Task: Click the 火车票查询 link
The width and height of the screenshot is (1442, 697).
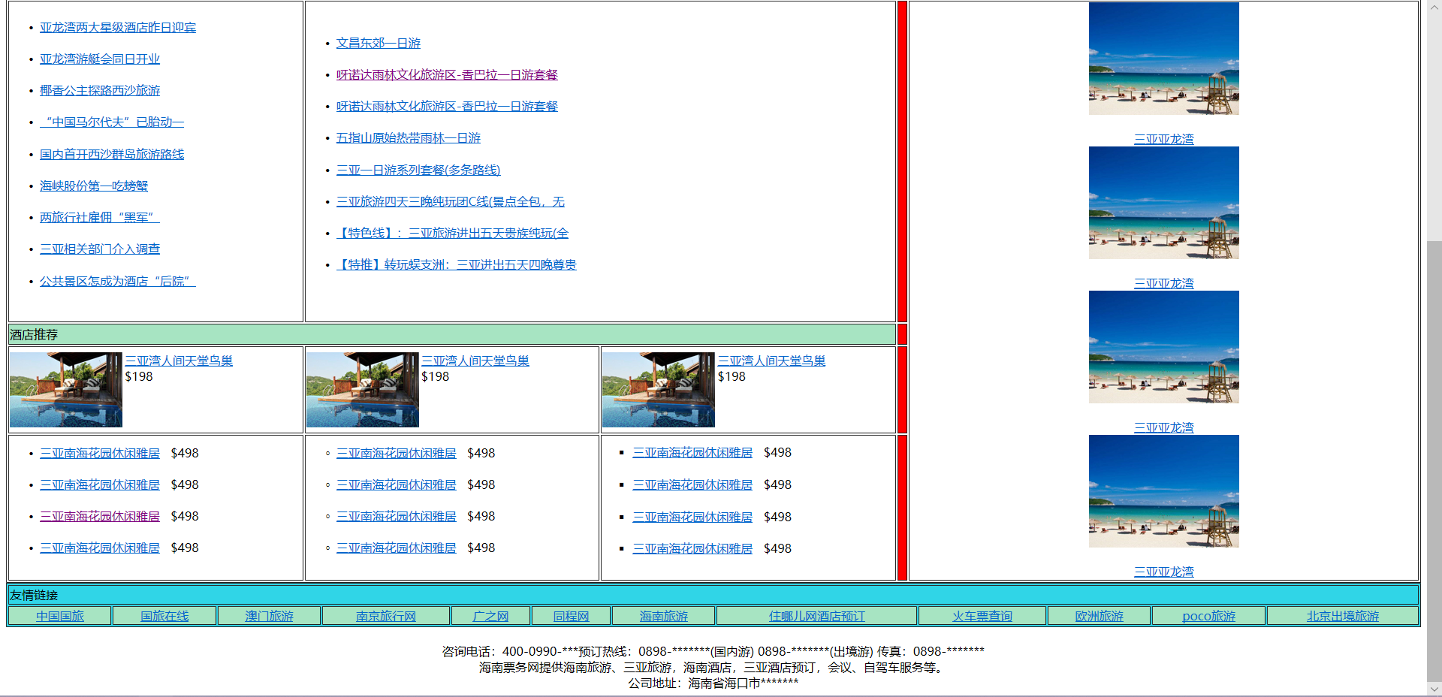Action: [x=982, y=617]
